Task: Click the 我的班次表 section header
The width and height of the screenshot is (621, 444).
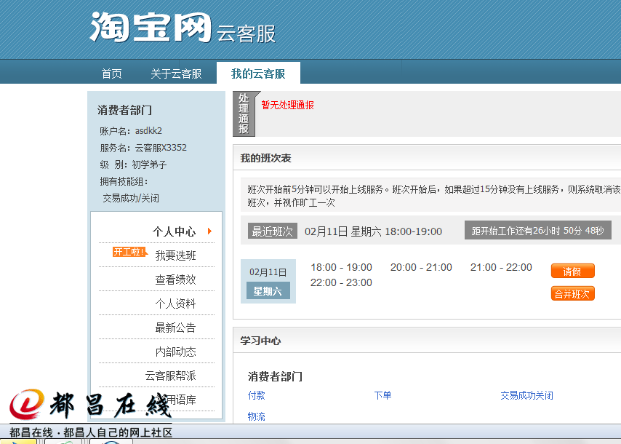Action: coord(265,158)
